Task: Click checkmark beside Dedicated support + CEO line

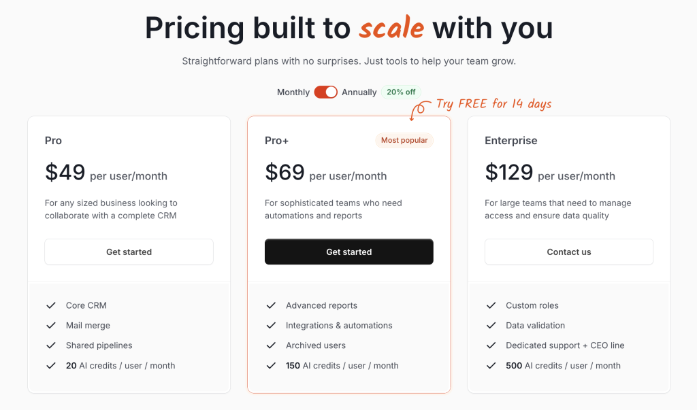Action: pyautogui.click(x=491, y=345)
